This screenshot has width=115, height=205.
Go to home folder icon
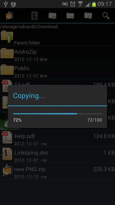[x=52, y=16]
